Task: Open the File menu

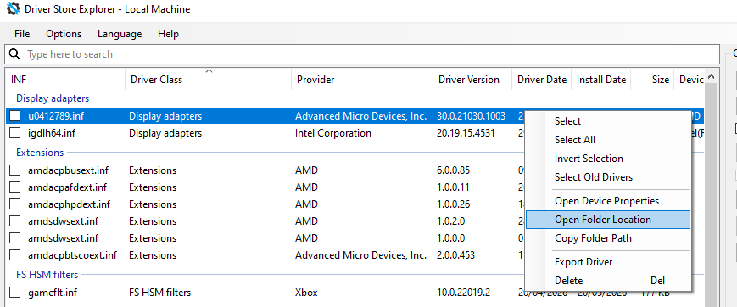Action: (22, 34)
